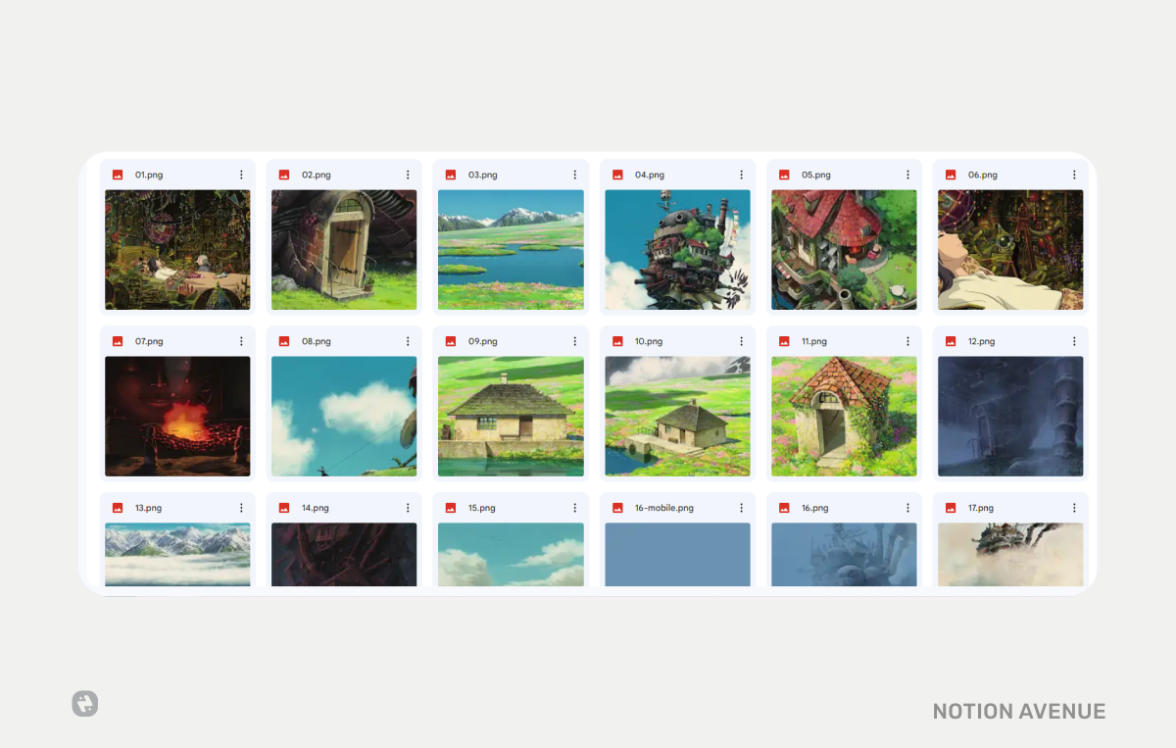This screenshot has width=1176, height=748.
Task: Select the file name 16.png
Action: tap(814, 508)
